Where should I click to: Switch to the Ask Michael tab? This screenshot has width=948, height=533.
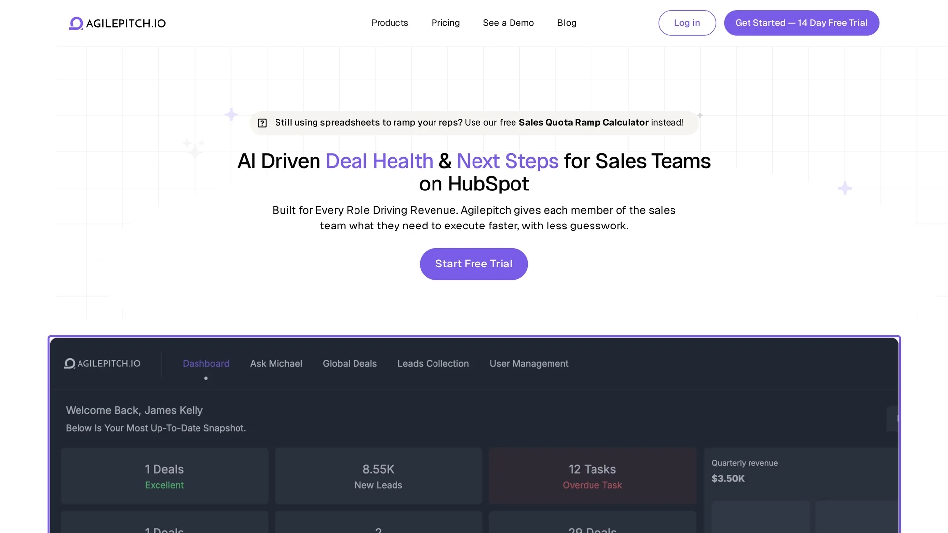click(x=276, y=364)
